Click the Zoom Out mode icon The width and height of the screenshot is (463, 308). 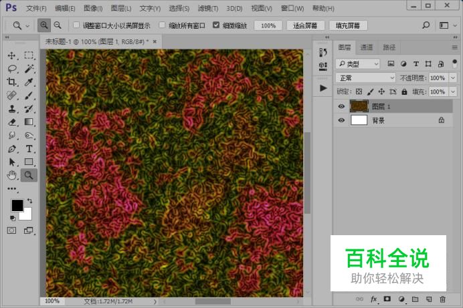pos(58,25)
